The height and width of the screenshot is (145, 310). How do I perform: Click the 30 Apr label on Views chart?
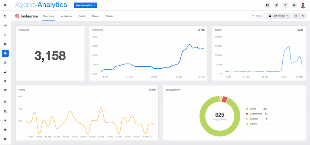click(x=101, y=136)
